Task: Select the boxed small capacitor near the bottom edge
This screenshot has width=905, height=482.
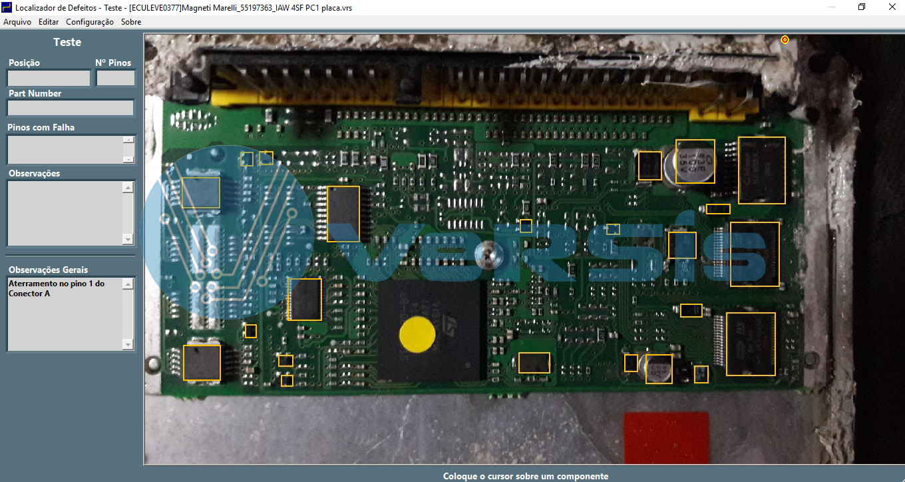Action: tap(659, 369)
